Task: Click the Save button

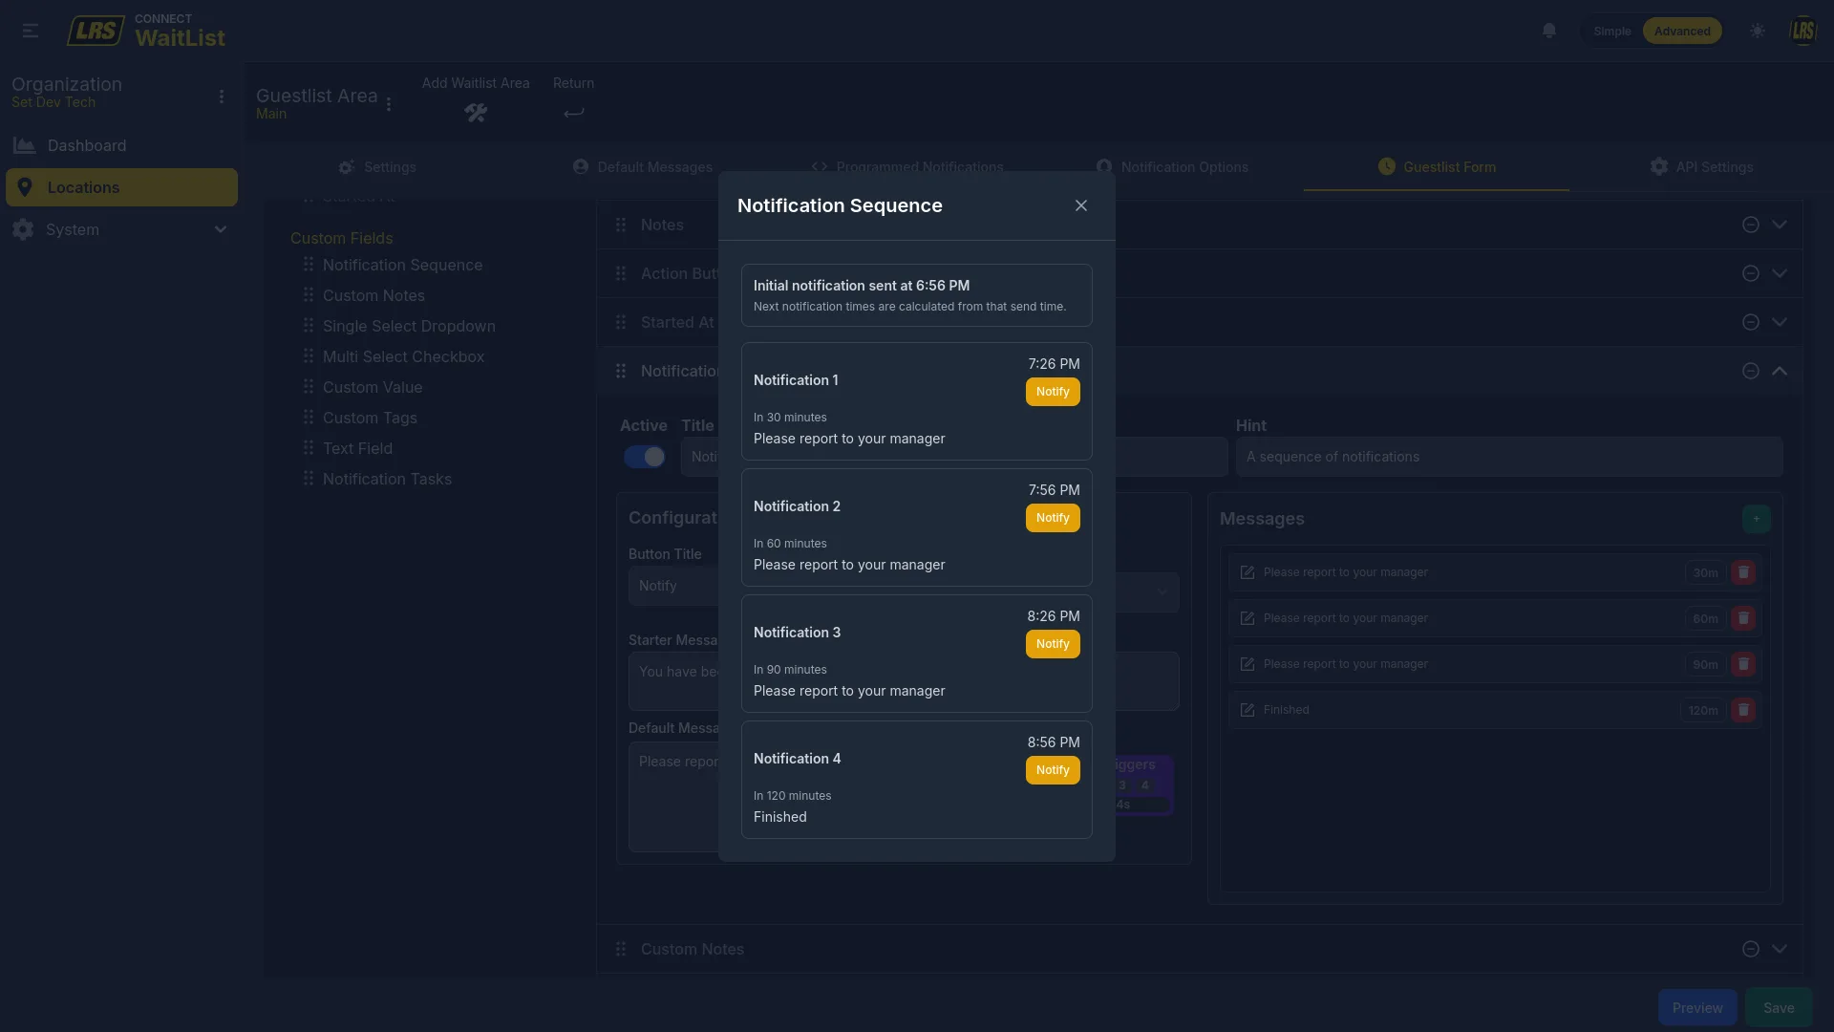Action: pyautogui.click(x=1779, y=1008)
